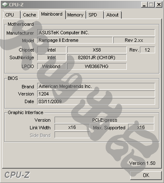The width and height of the screenshot is (164, 183).
Task: Click the W83667HG field
Action: tap(97, 66)
